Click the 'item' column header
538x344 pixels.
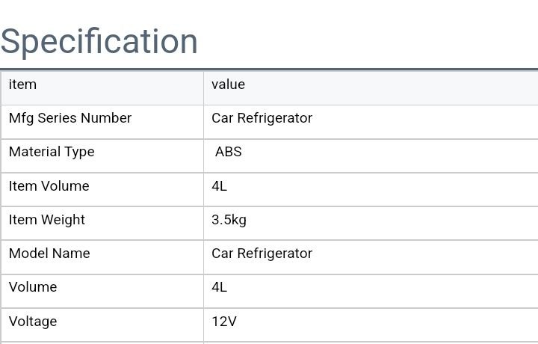tap(22, 85)
